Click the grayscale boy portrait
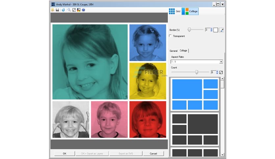Viewport: 275px width, 159px height. [x=71, y=120]
